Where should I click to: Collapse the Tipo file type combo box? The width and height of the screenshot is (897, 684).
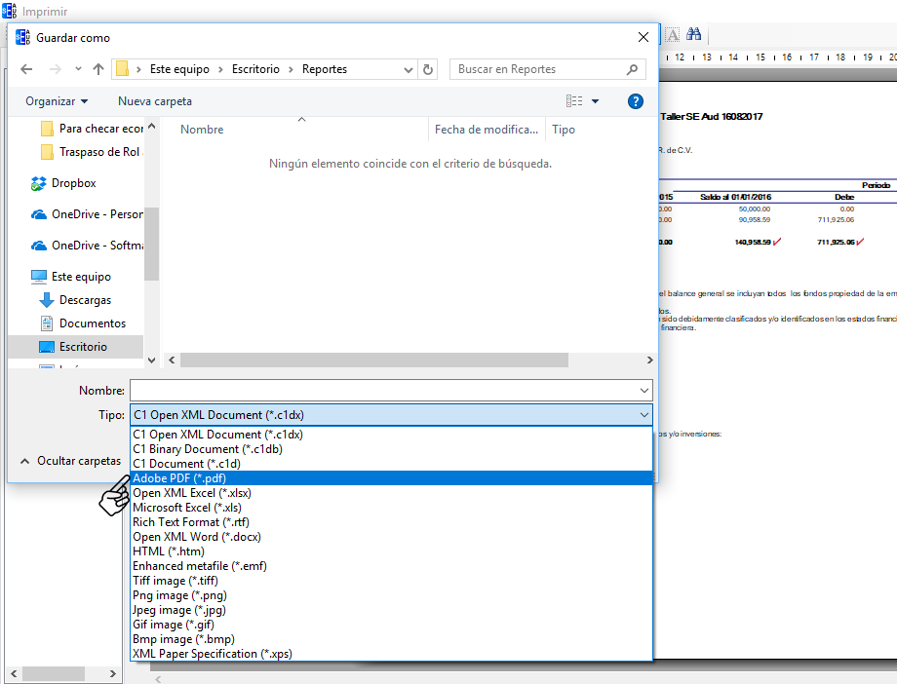[x=643, y=415]
